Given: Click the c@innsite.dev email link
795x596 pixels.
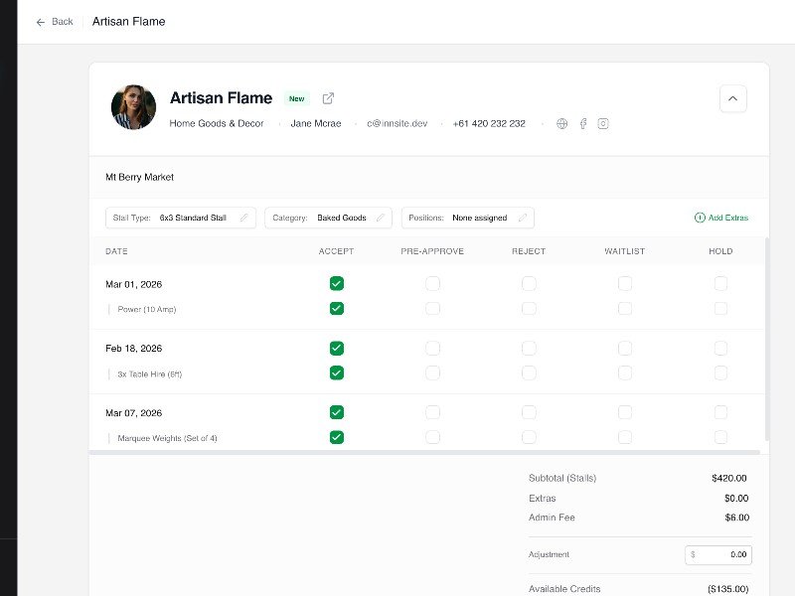Looking at the screenshot, I should (397, 124).
